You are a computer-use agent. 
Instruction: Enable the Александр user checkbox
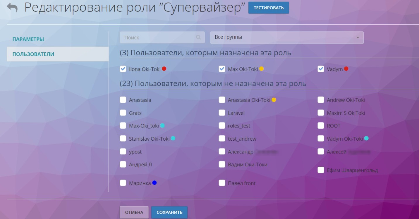222,151
